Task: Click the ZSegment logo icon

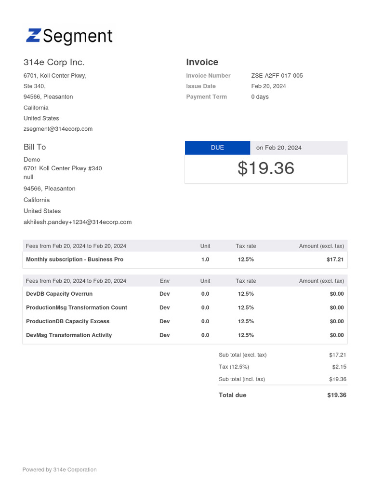Action: coord(33,36)
